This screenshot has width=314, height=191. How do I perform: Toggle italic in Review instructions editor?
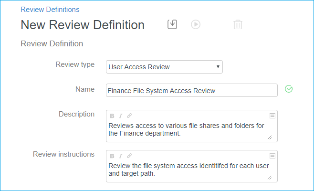[x=120, y=156]
